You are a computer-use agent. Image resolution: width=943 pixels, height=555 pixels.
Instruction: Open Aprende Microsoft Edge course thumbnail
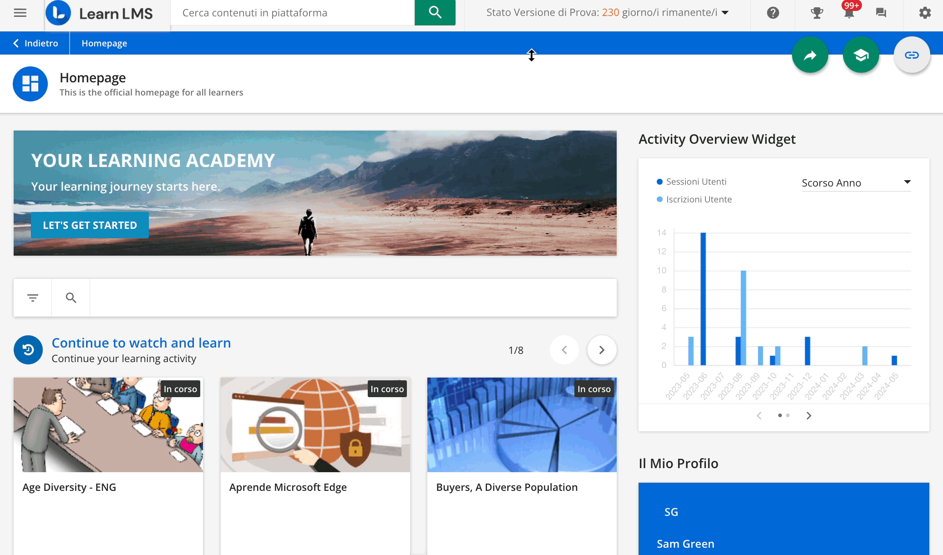coord(315,424)
